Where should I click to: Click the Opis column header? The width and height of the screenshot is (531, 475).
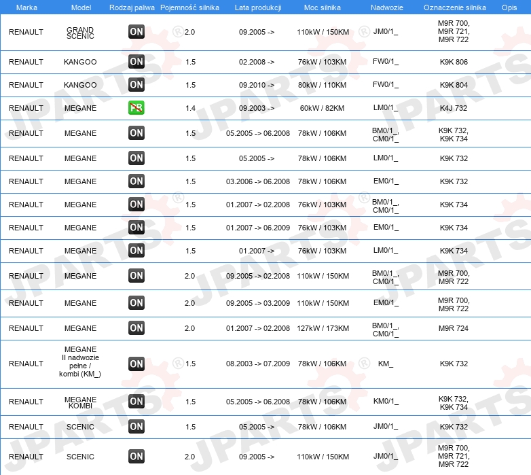coord(509,7)
